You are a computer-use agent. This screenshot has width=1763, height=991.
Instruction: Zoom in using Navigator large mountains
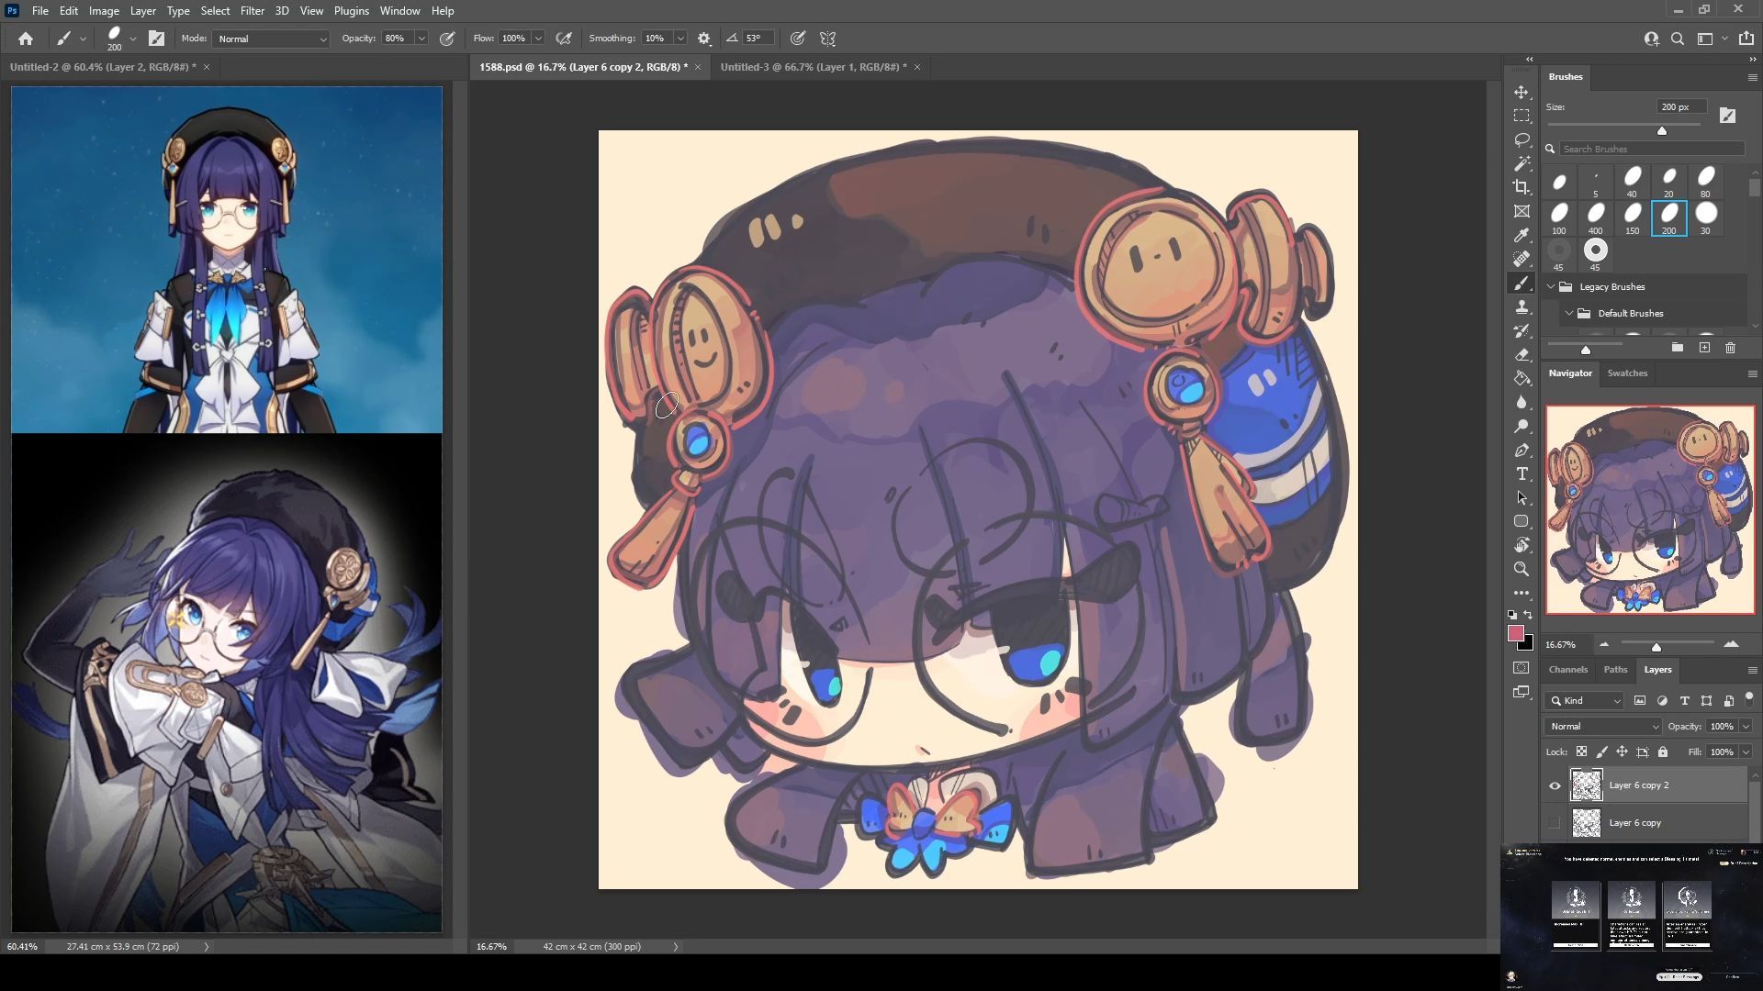tap(1731, 644)
